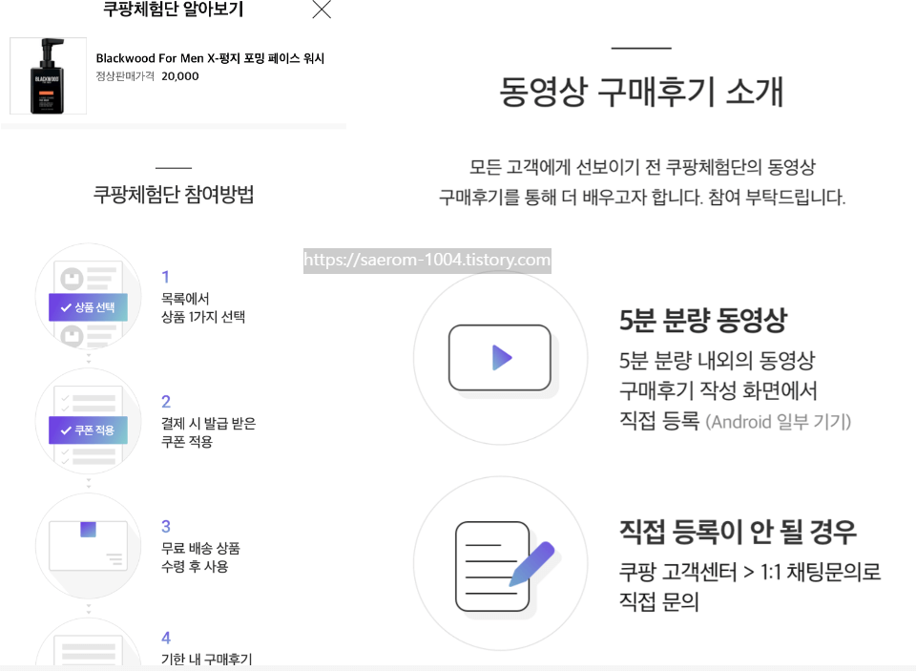The image size is (916, 671).
Task: Click the step 4 review illustration
Action: pyautogui.click(x=88, y=643)
